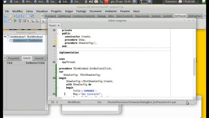The width and height of the screenshot is (209, 118).
Task: Switch to the SynEdit palette tab
Action: pyautogui.click(x=167, y=16)
